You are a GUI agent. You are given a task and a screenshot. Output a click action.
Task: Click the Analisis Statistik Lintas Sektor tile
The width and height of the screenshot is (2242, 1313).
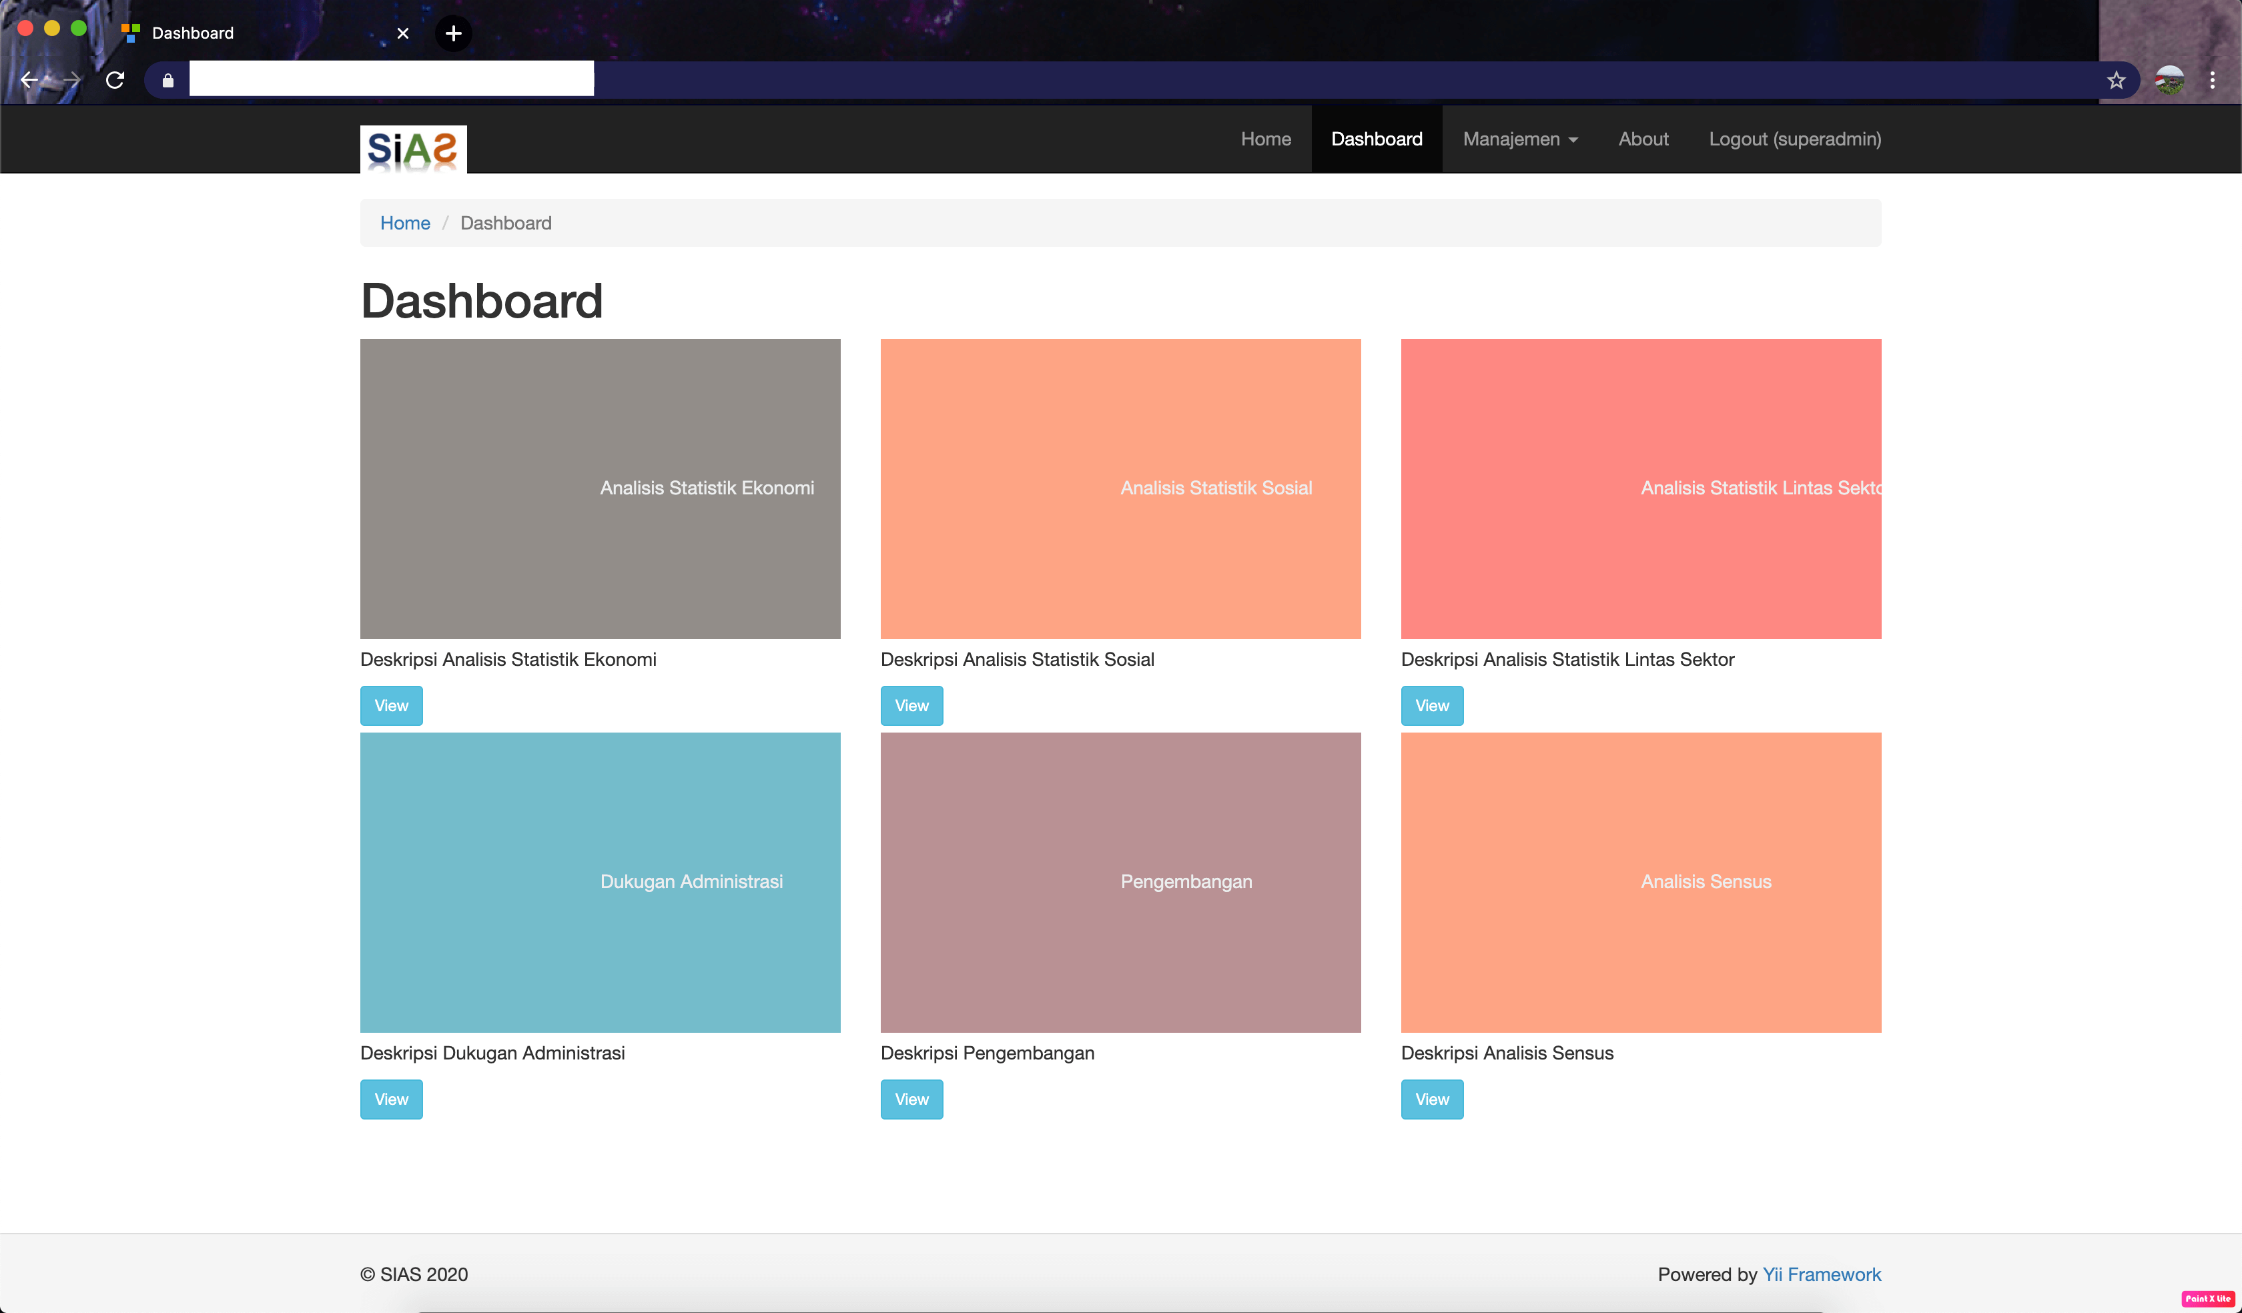point(1641,488)
